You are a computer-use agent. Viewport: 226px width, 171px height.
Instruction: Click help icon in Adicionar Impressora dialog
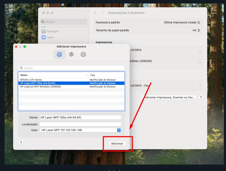[x=21, y=143]
